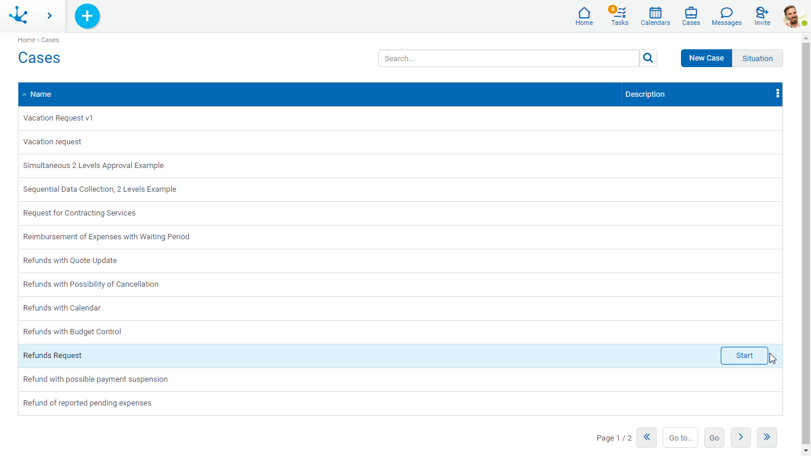The width and height of the screenshot is (811, 456).
Task: Select the New Case tab
Action: pyautogui.click(x=706, y=58)
